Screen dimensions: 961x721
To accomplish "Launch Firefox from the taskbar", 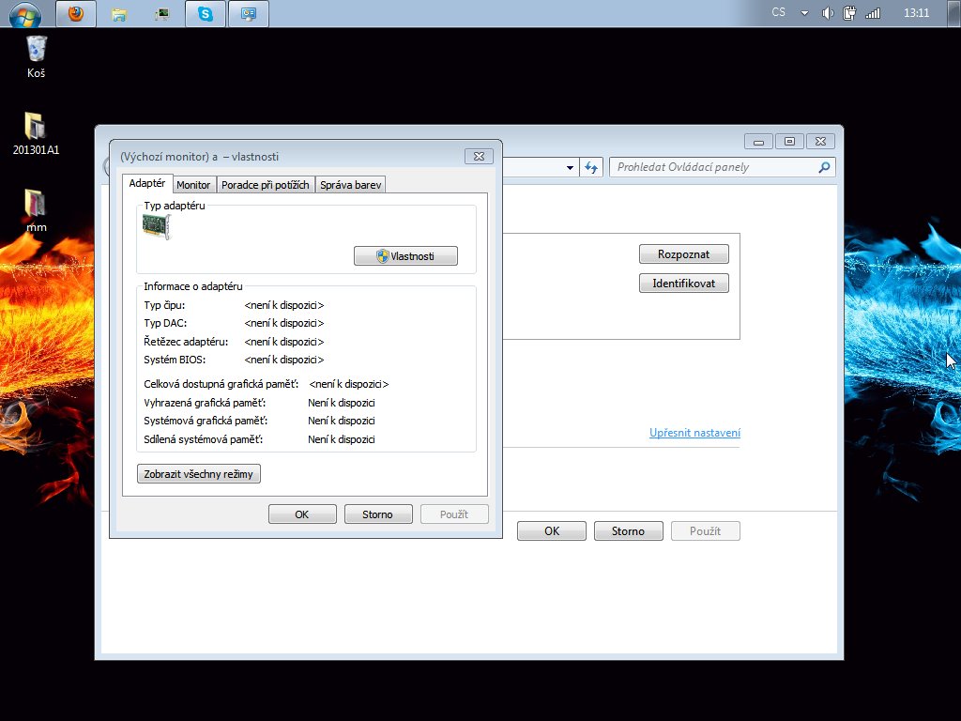I will (x=76, y=13).
